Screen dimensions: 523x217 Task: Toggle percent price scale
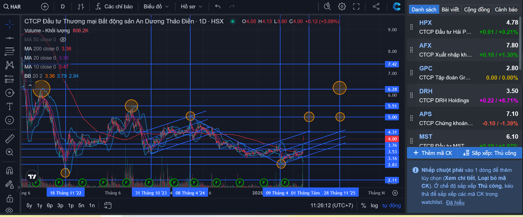(x=363, y=206)
